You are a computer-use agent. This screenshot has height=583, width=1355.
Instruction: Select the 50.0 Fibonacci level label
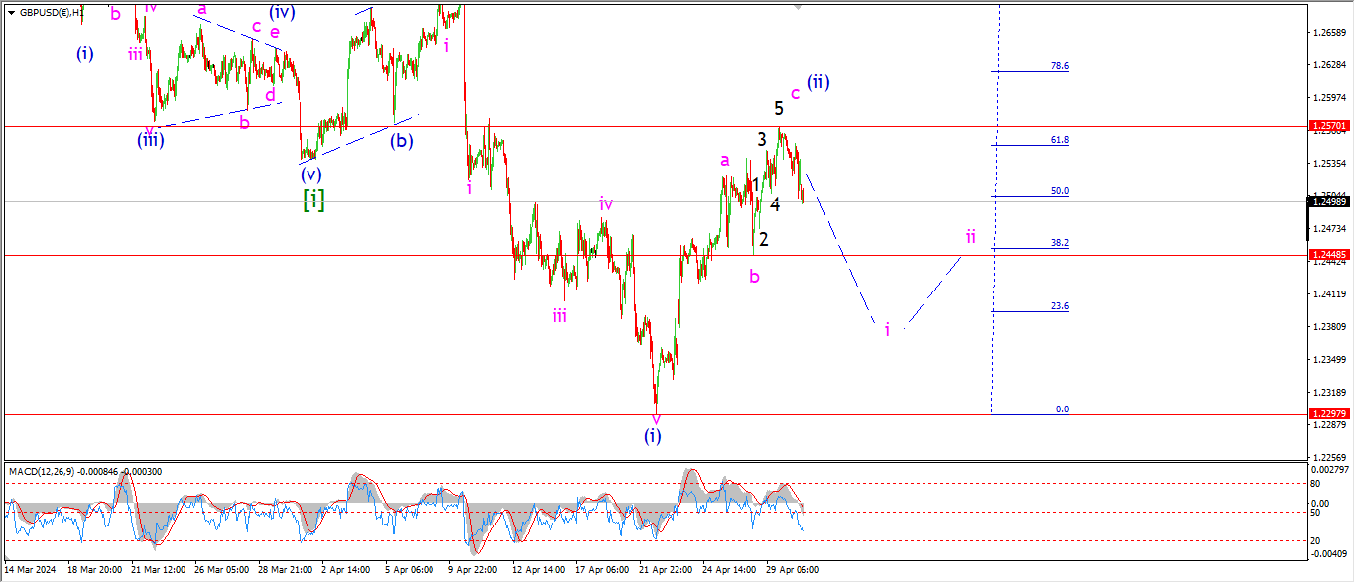pyautogui.click(x=1060, y=191)
